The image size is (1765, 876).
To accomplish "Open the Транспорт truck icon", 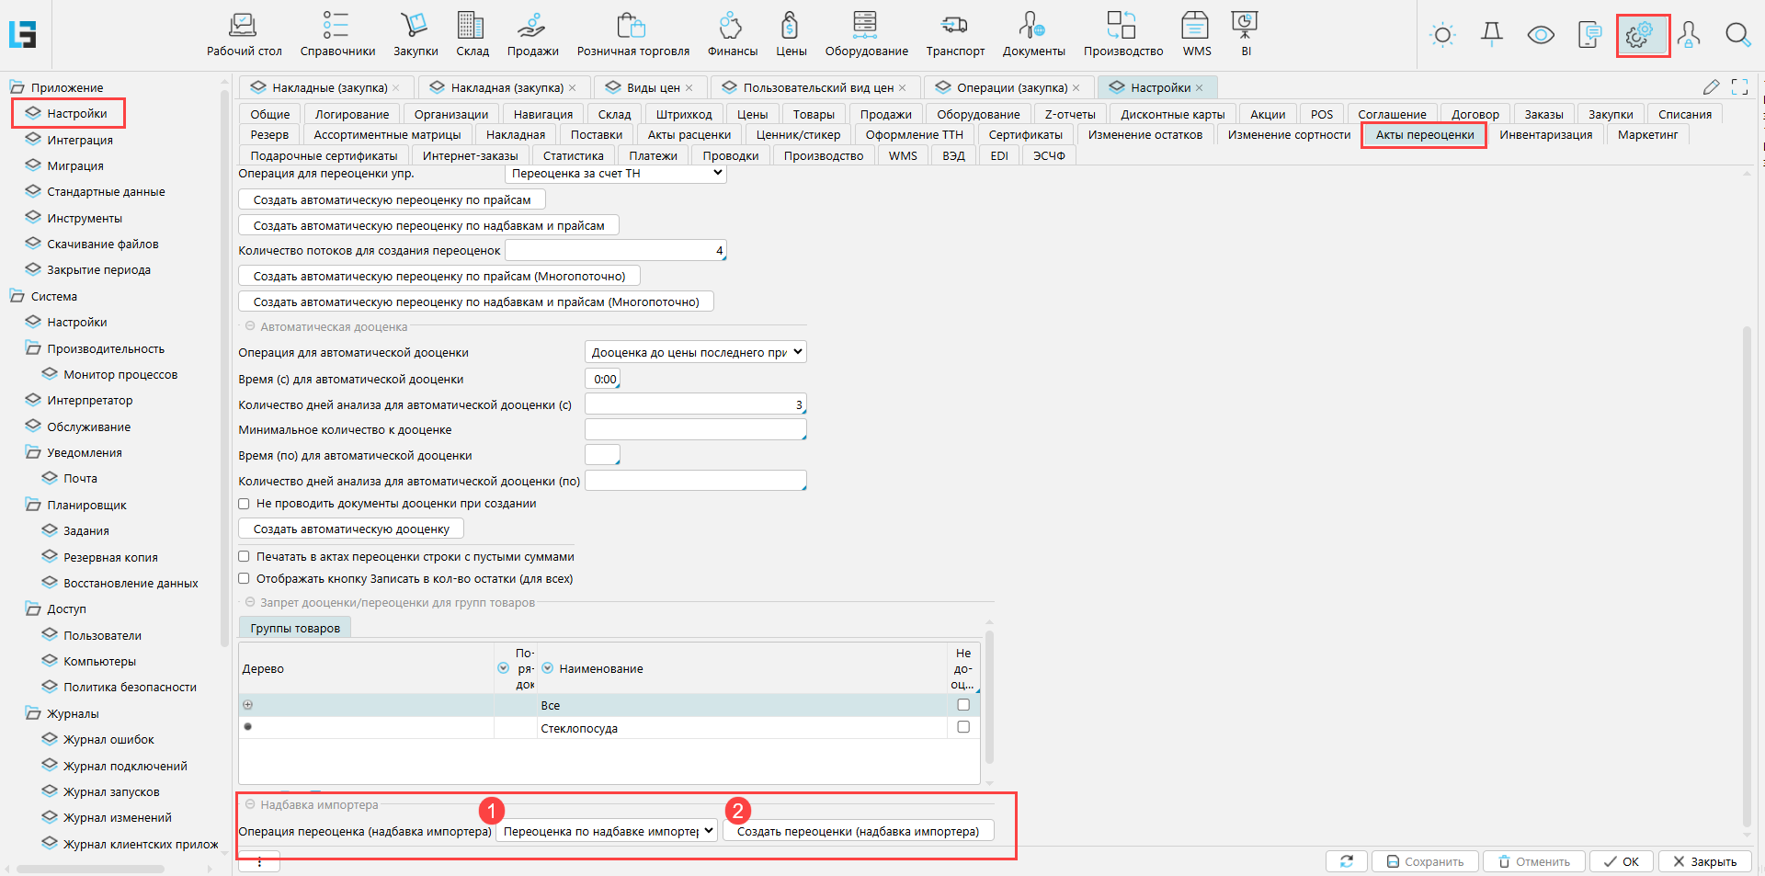I will pos(954,26).
